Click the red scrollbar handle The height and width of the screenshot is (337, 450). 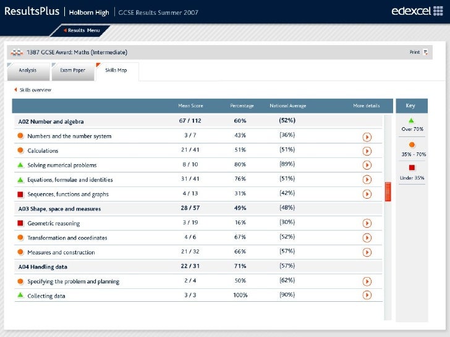(388, 191)
